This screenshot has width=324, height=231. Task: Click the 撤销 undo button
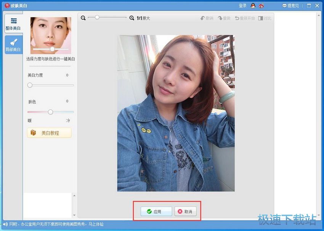[x=207, y=18]
